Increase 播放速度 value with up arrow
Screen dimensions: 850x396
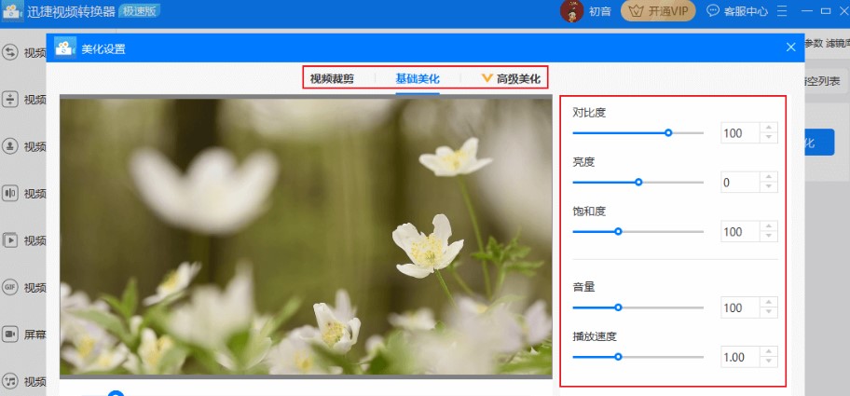tap(769, 352)
